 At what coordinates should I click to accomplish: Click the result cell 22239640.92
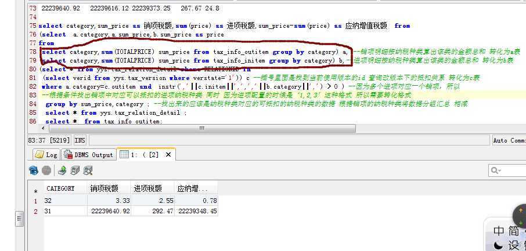point(109,211)
